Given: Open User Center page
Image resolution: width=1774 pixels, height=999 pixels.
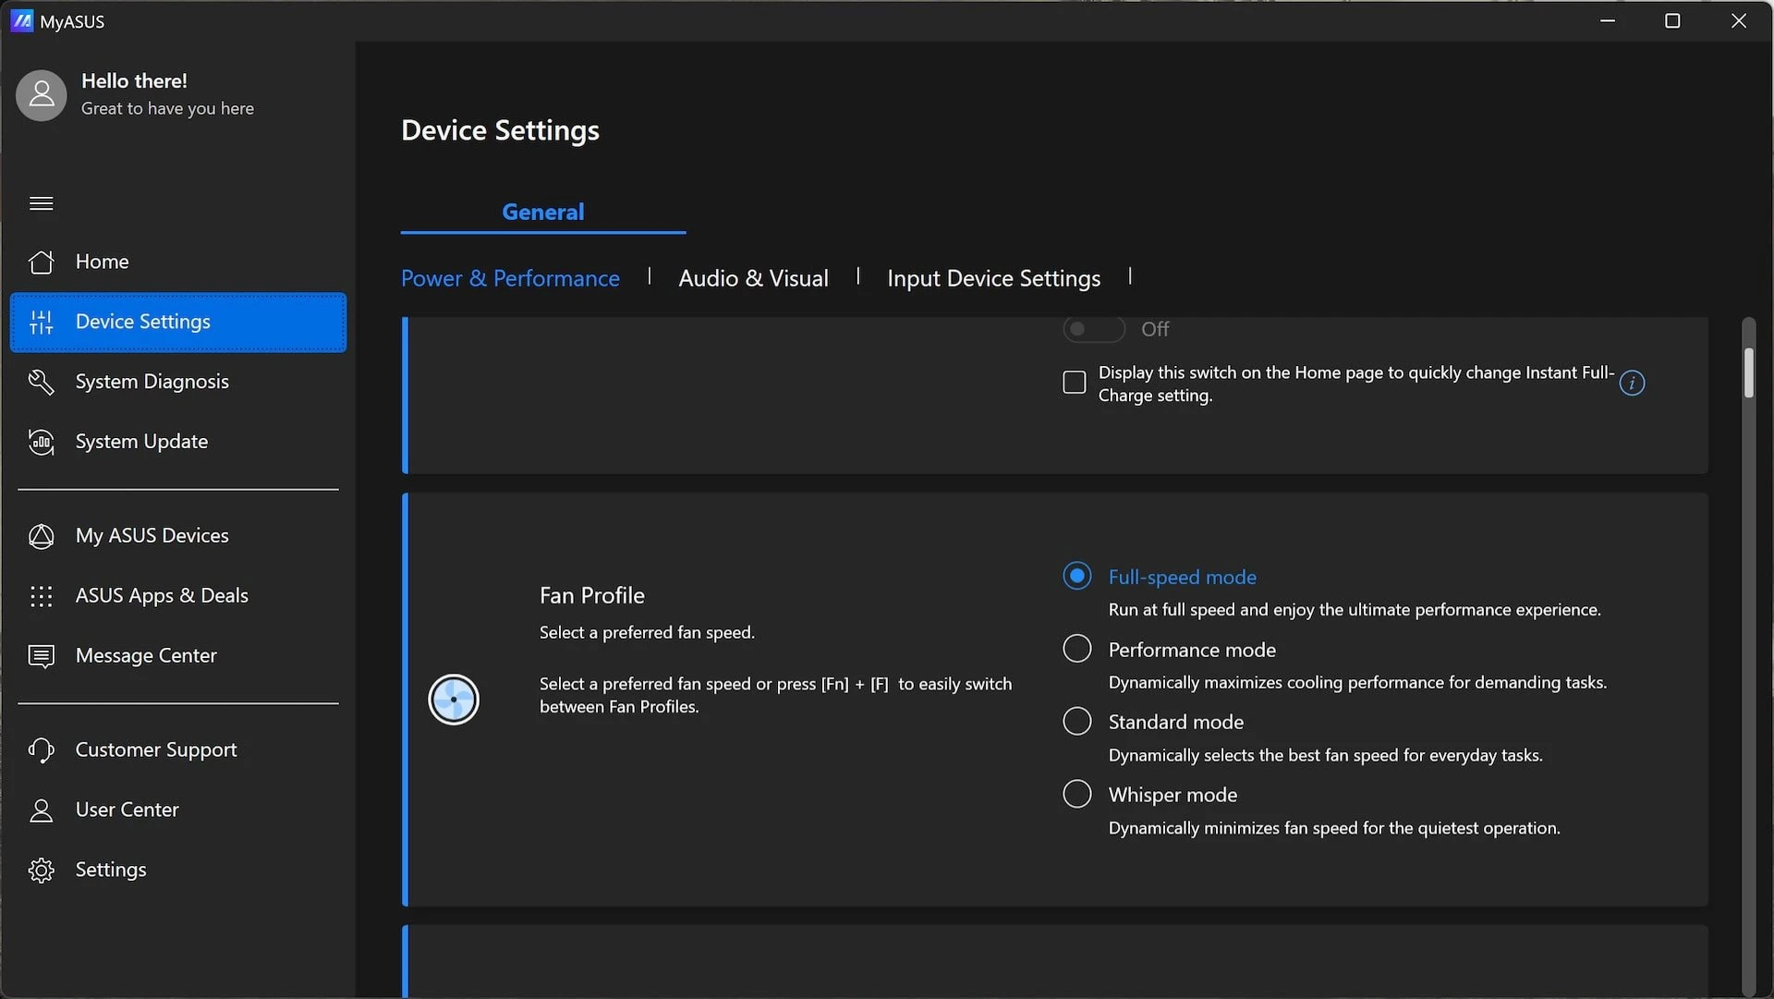Looking at the screenshot, I should point(178,810).
